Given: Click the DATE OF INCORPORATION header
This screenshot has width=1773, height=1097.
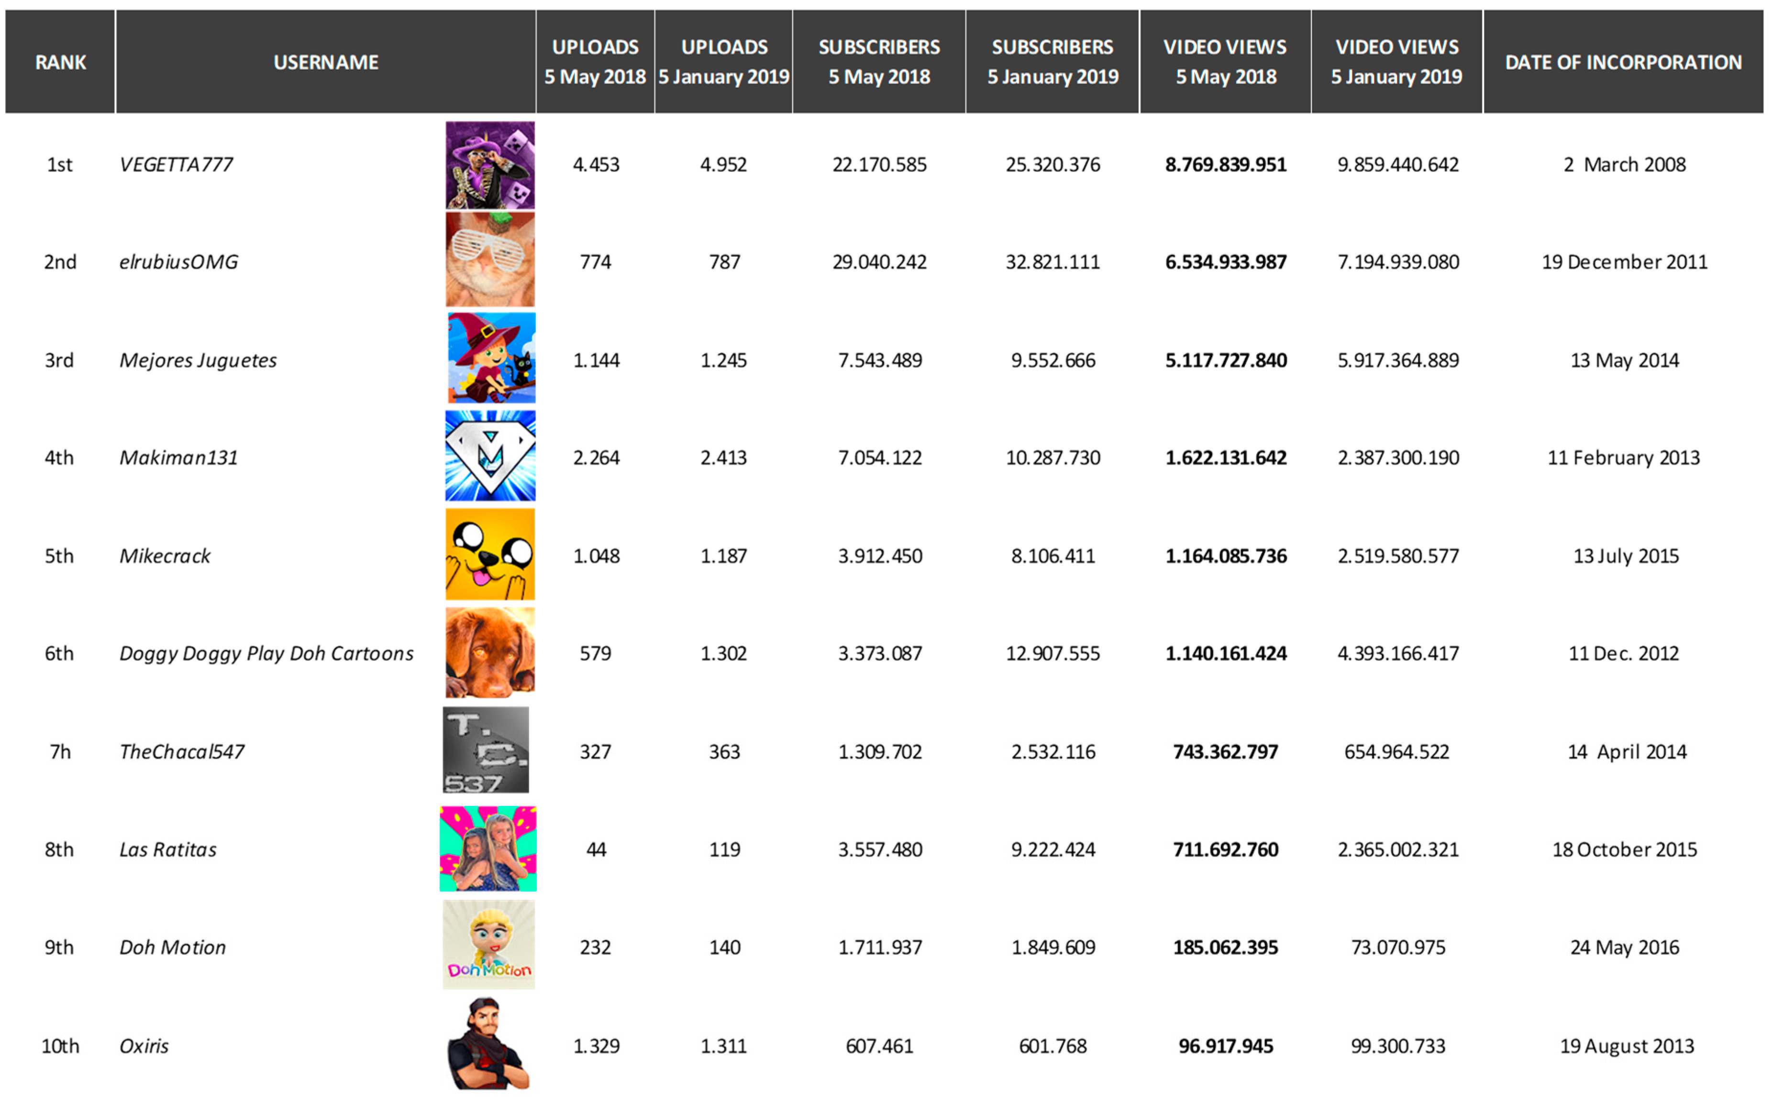Looking at the screenshot, I should click(1623, 63).
